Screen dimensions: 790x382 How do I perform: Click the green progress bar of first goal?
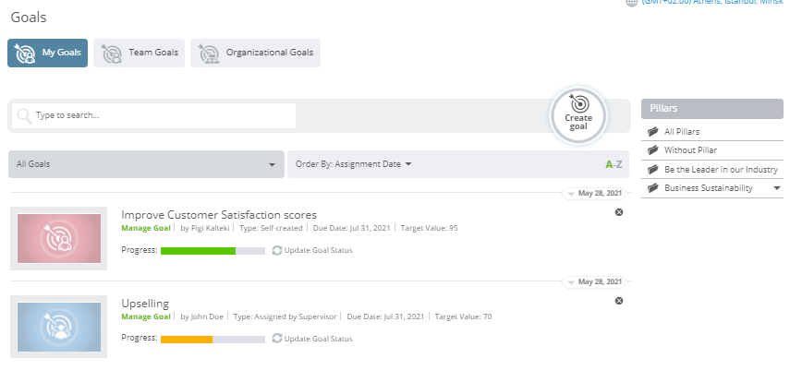point(198,251)
